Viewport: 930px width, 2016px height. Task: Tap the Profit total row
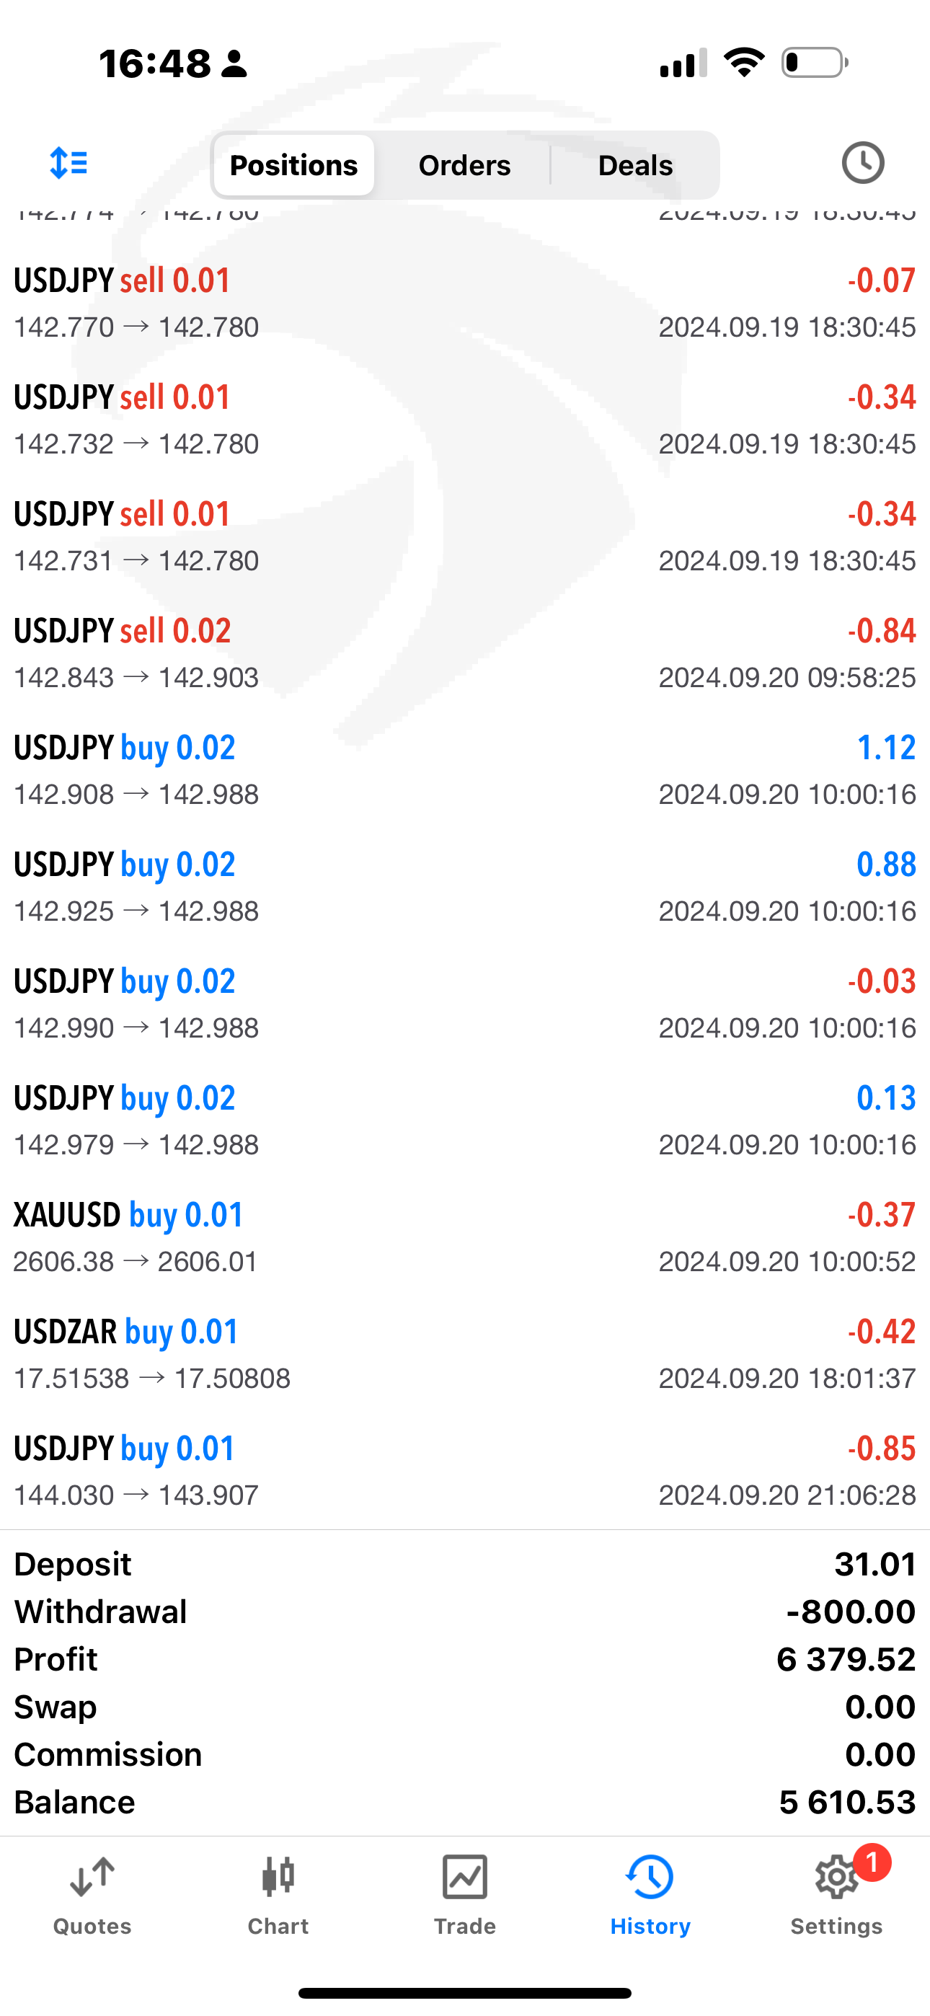coord(465,1659)
